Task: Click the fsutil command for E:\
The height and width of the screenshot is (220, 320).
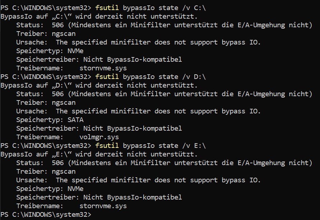Action: tap(150, 146)
